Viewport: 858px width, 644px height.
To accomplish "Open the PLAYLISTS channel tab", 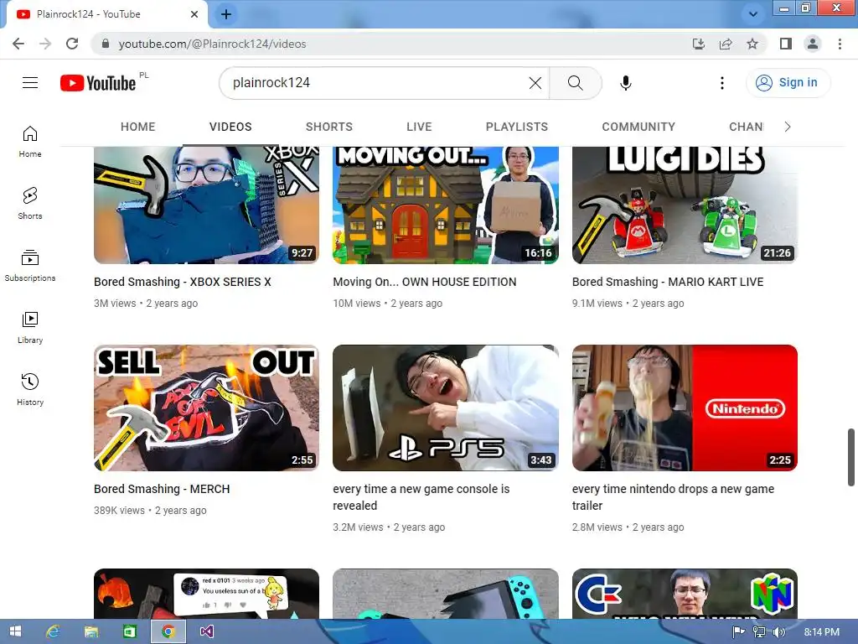I will [516, 127].
